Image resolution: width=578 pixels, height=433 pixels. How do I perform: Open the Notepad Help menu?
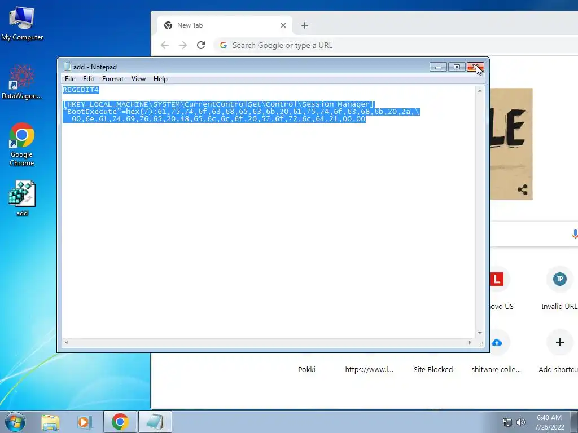[160, 79]
